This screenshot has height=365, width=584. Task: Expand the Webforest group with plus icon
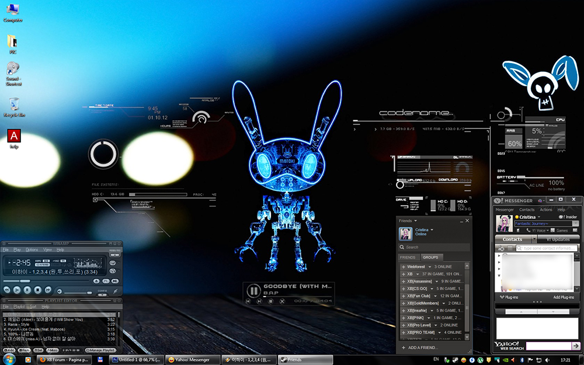pyautogui.click(x=404, y=267)
